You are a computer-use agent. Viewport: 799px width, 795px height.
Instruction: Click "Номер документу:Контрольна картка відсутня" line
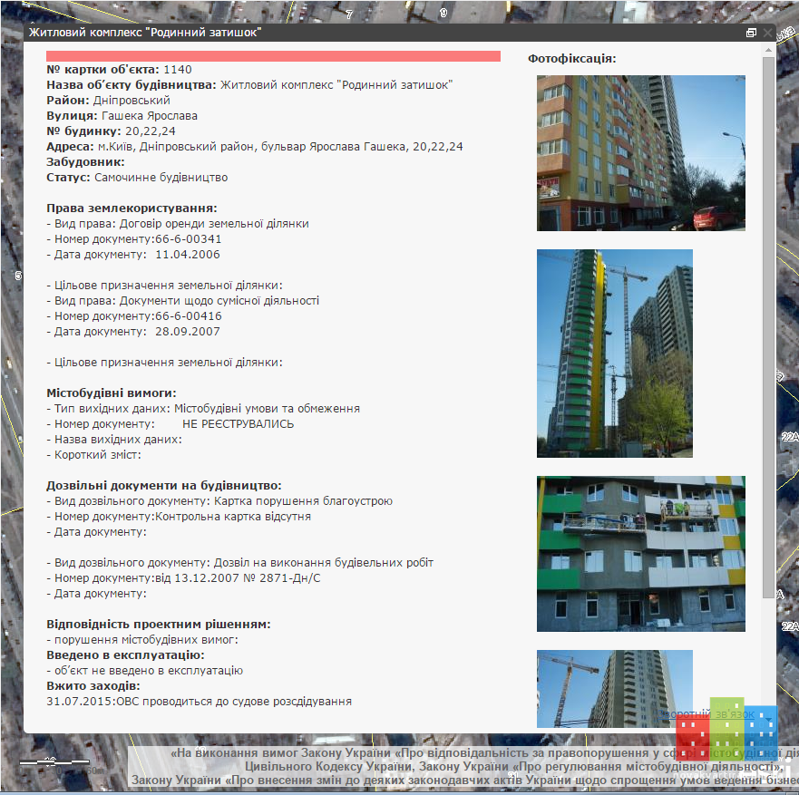(x=179, y=517)
